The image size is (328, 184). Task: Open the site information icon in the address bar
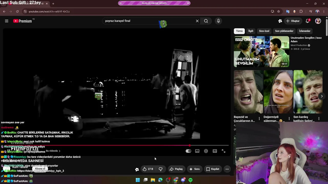point(25,11)
